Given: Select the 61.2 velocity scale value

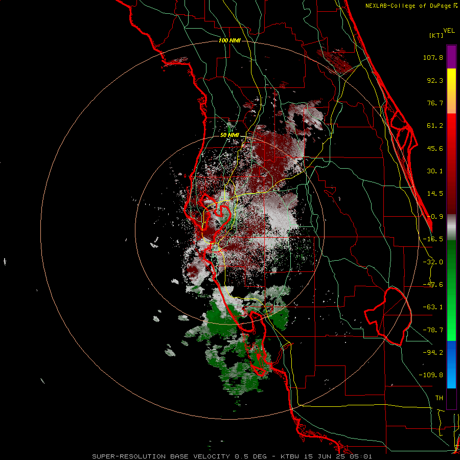Looking at the screenshot, I should (435, 126).
